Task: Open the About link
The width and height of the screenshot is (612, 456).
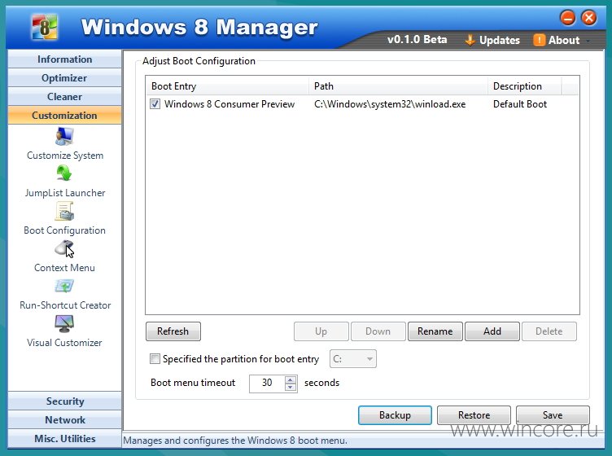Action: click(x=564, y=40)
